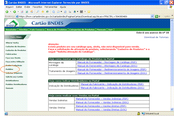Open the Editar menu

[19, 7]
